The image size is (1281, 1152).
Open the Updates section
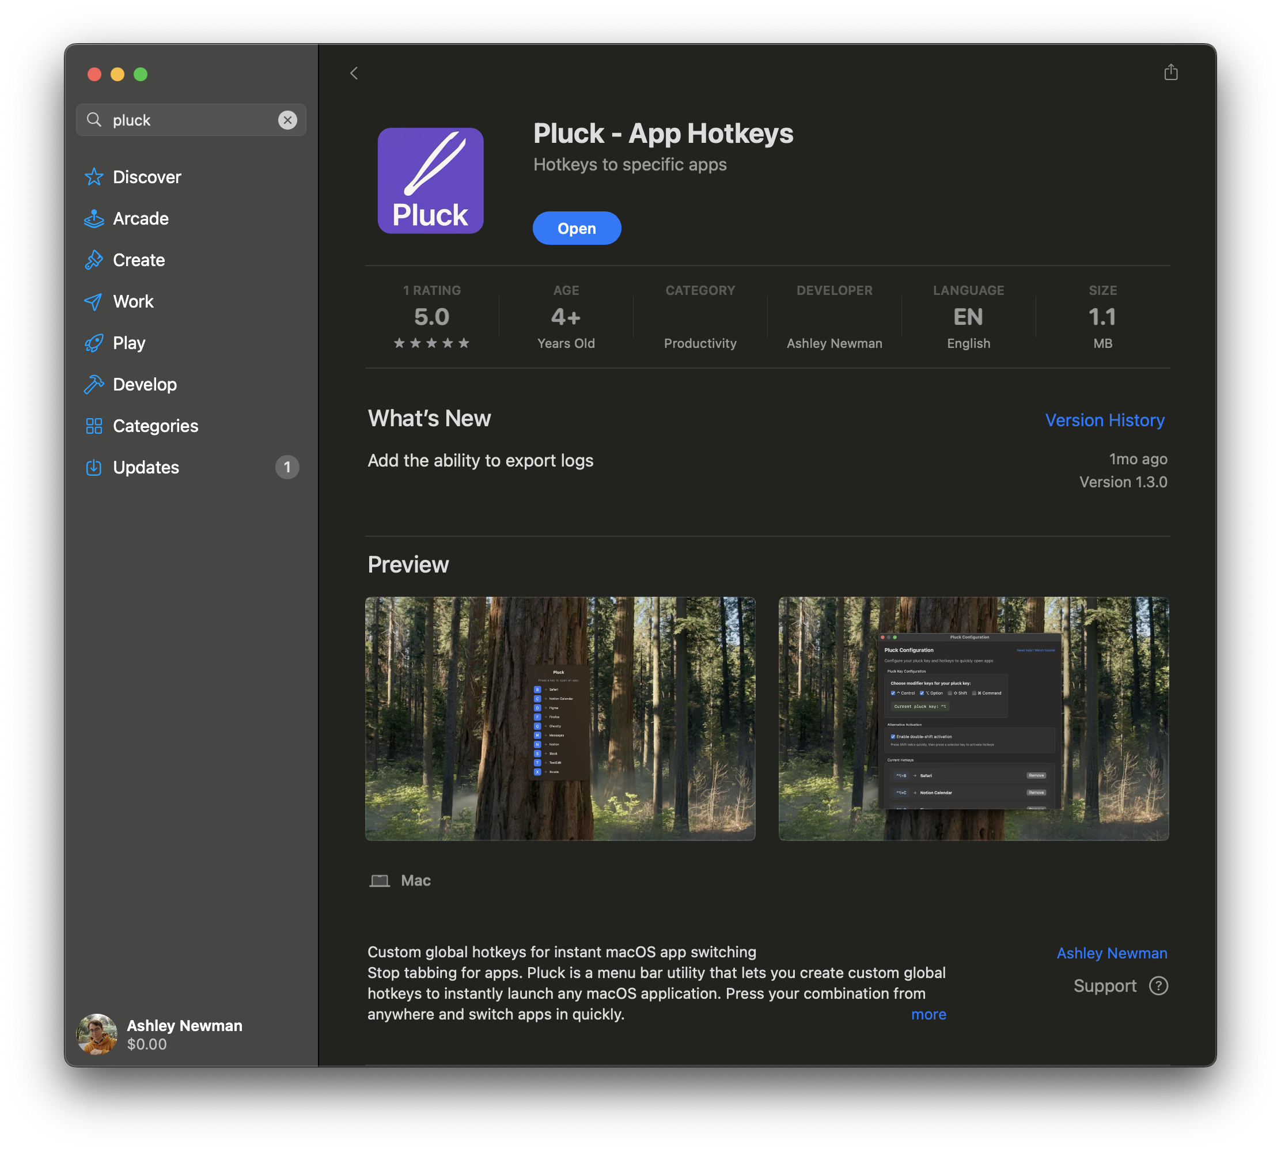click(x=146, y=467)
